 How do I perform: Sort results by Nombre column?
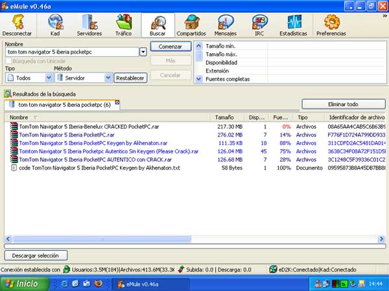[107, 117]
